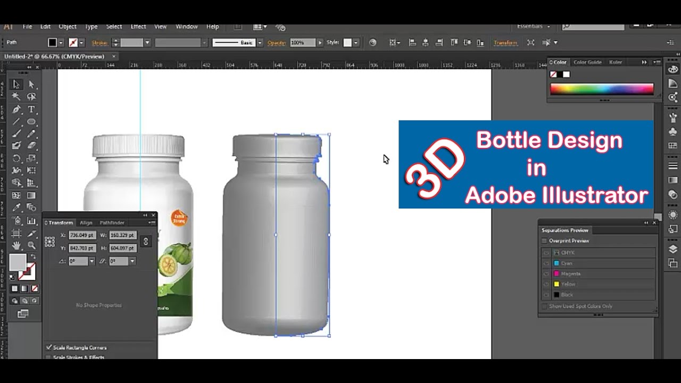Open the Layers panel icon in dock

click(673, 249)
